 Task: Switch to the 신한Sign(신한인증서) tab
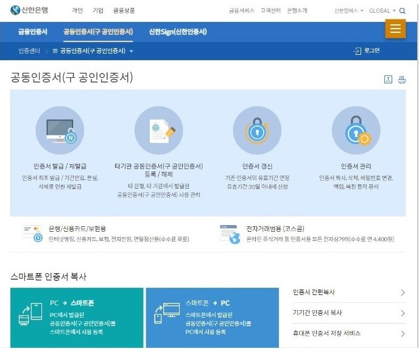178,32
